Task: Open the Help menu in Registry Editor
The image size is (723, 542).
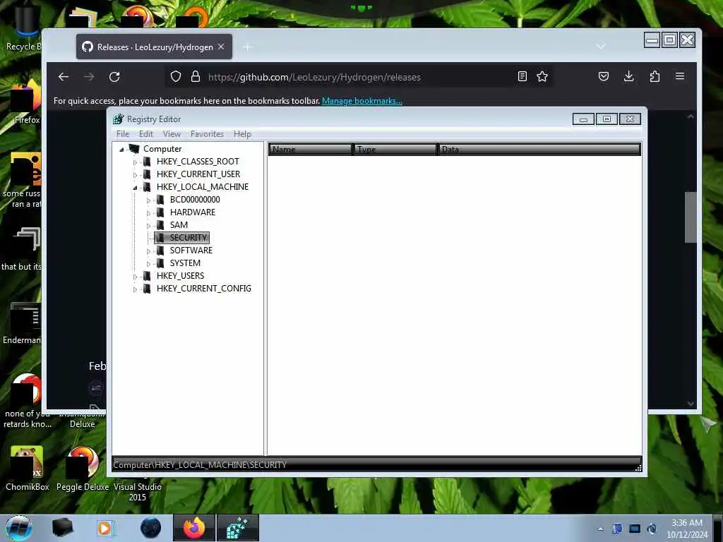Action: (242, 134)
